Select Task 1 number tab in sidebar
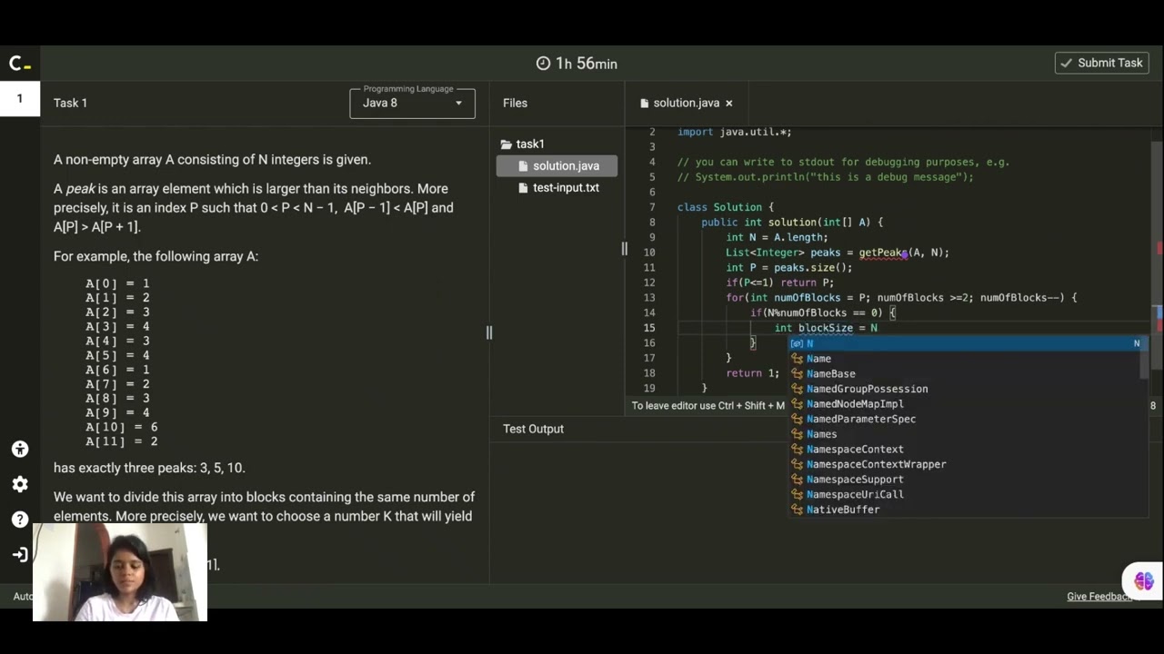The image size is (1164, 654). [x=20, y=98]
